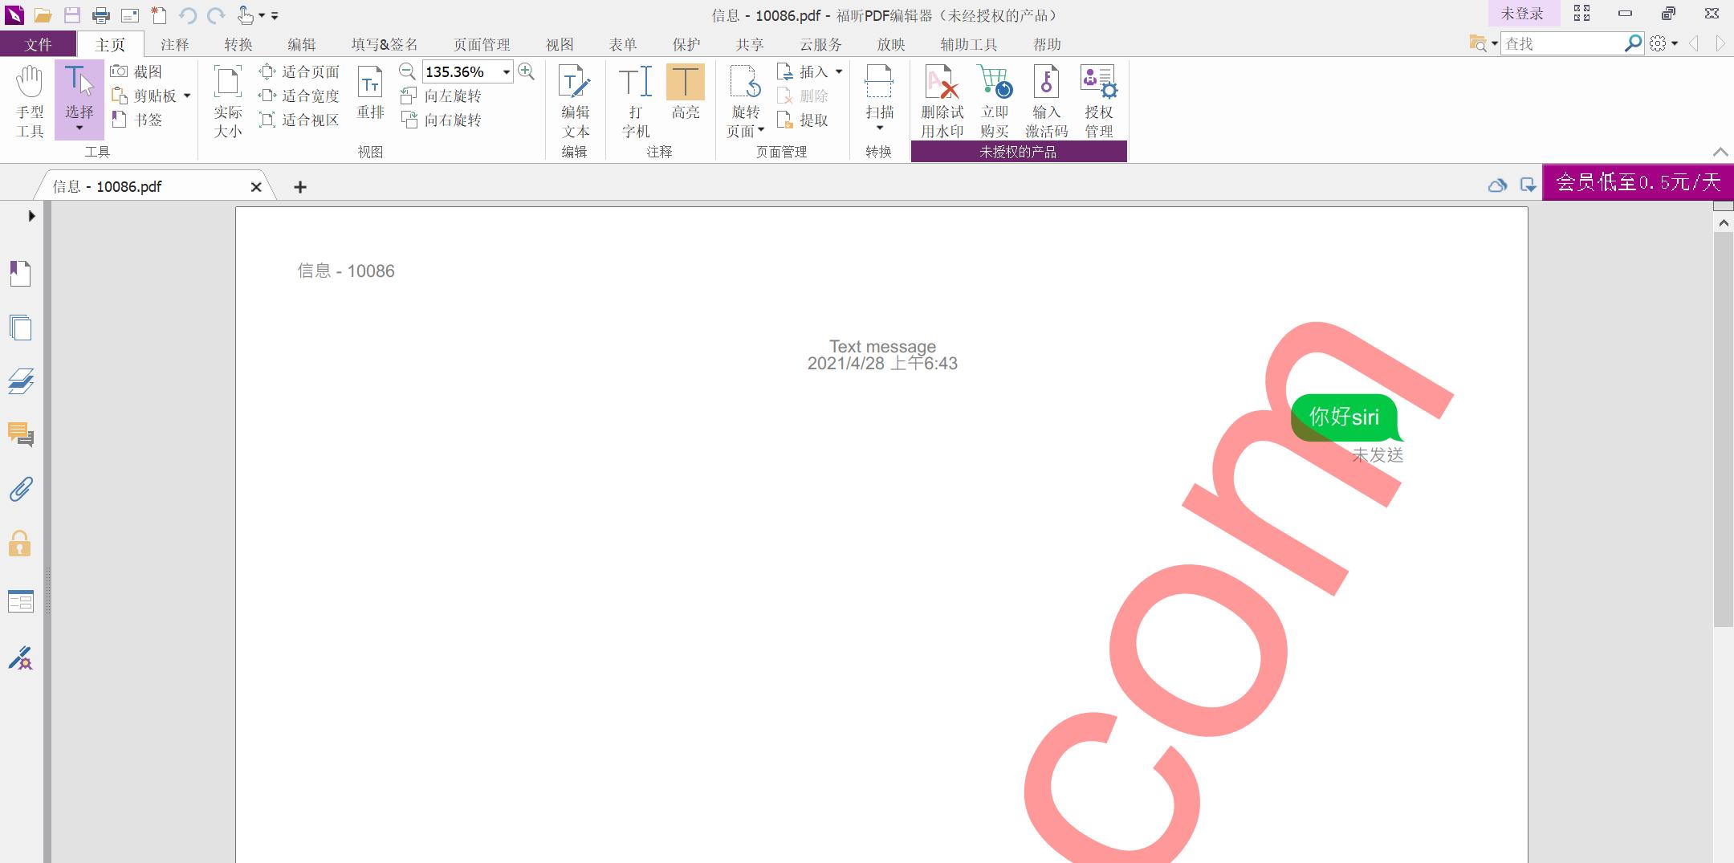Click the search magnifier button

click(1633, 43)
